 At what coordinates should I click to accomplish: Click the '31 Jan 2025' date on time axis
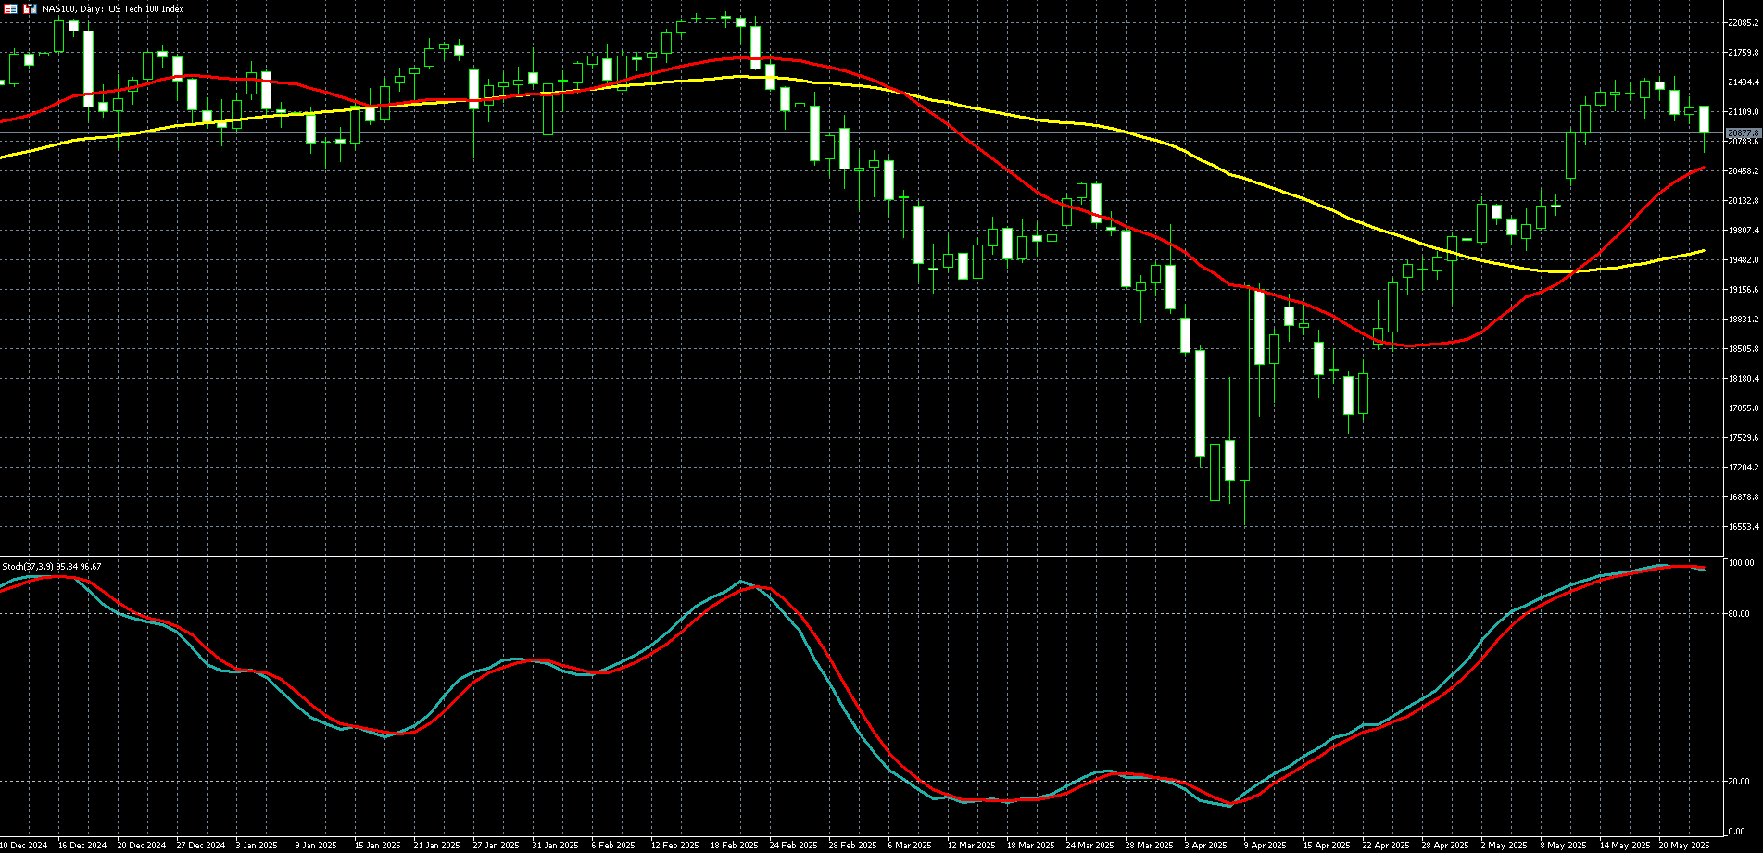pyautogui.click(x=555, y=846)
